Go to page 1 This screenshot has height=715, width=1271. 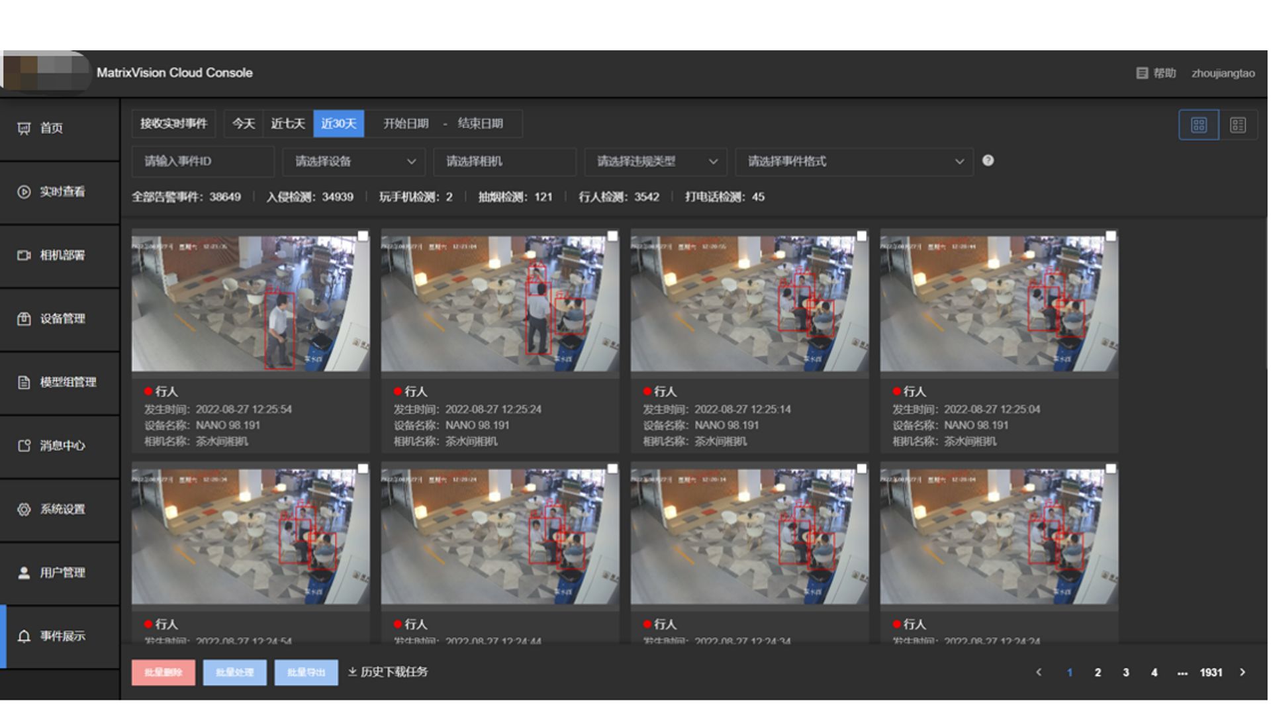1070,673
